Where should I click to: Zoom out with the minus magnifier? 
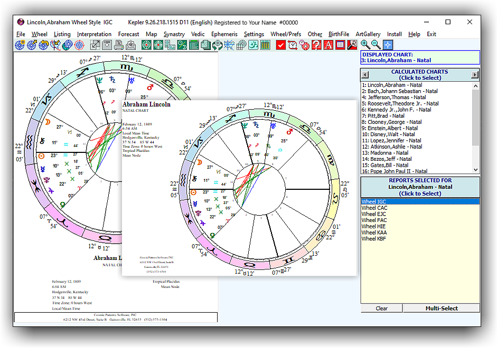[x=376, y=45]
